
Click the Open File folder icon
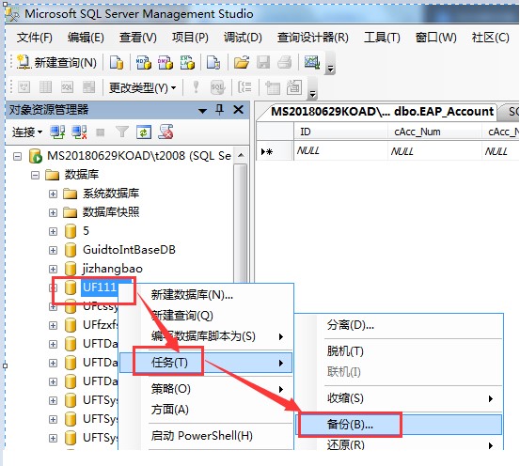242,62
